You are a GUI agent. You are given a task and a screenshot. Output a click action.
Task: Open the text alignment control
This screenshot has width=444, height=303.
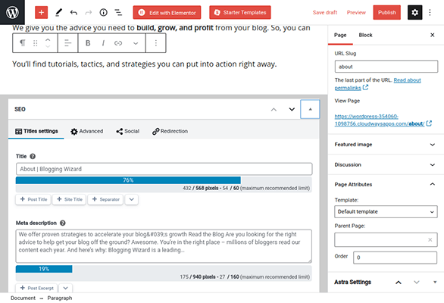tap(68, 43)
